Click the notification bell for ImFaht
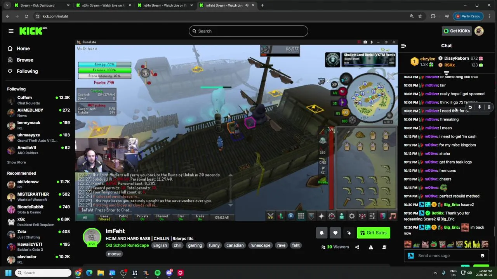 tap(321, 233)
